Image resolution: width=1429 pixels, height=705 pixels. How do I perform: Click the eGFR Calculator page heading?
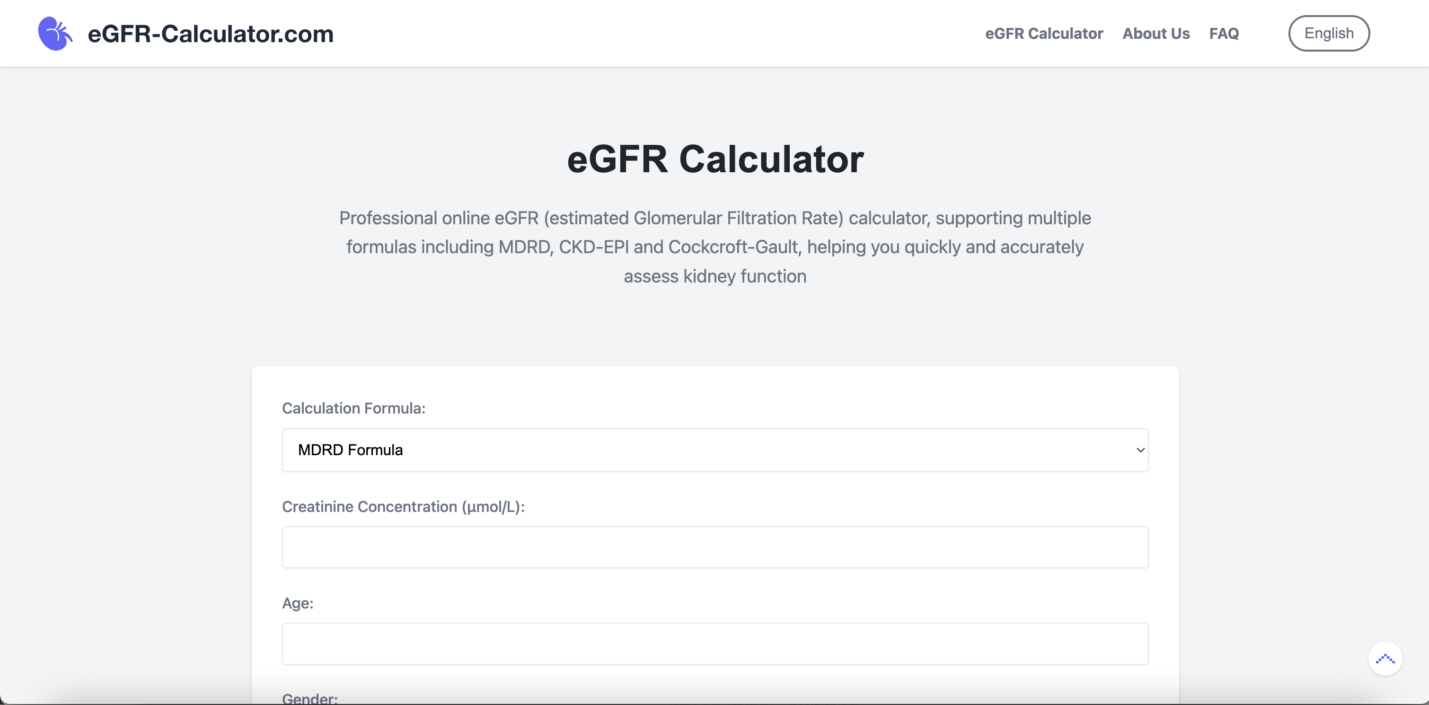pyautogui.click(x=714, y=160)
